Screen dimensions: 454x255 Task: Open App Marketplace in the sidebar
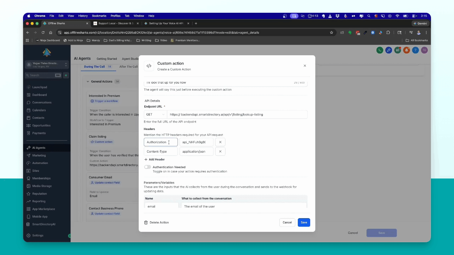[43, 209]
